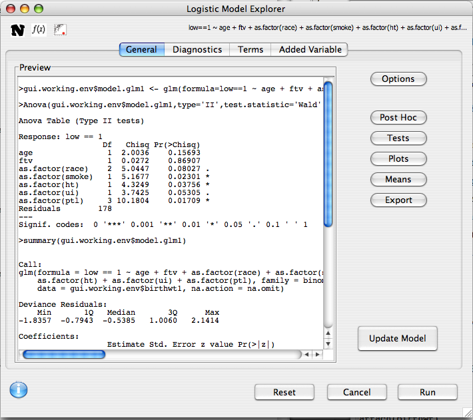The image size is (473, 420).
Task: Click the scroll down arrow in preview
Action: (328, 343)
